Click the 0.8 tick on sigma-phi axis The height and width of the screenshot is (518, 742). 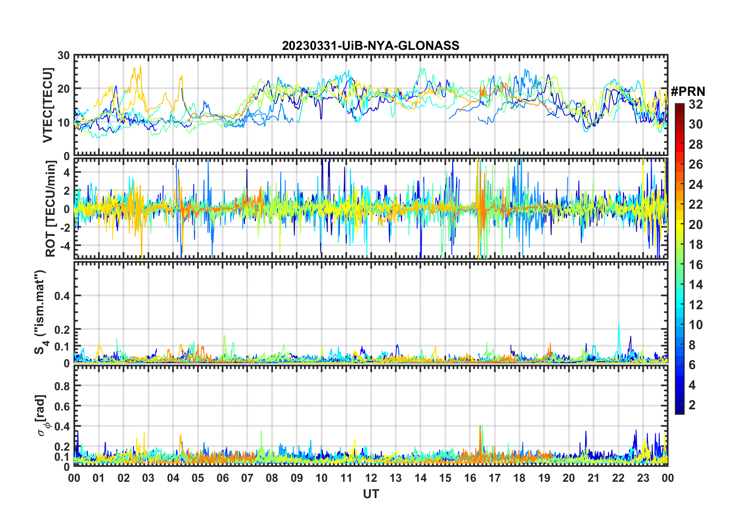pos(62,386)
